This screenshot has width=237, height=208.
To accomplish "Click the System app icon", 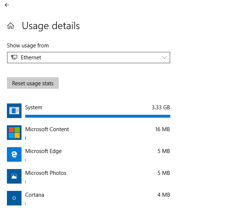I will click(14, 111).
